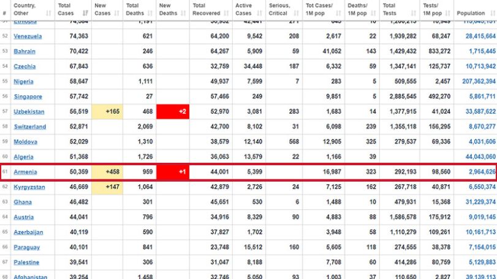Open the Paraguay country link
The width and height of the screenshot is (497, 279).
(26, 247)
